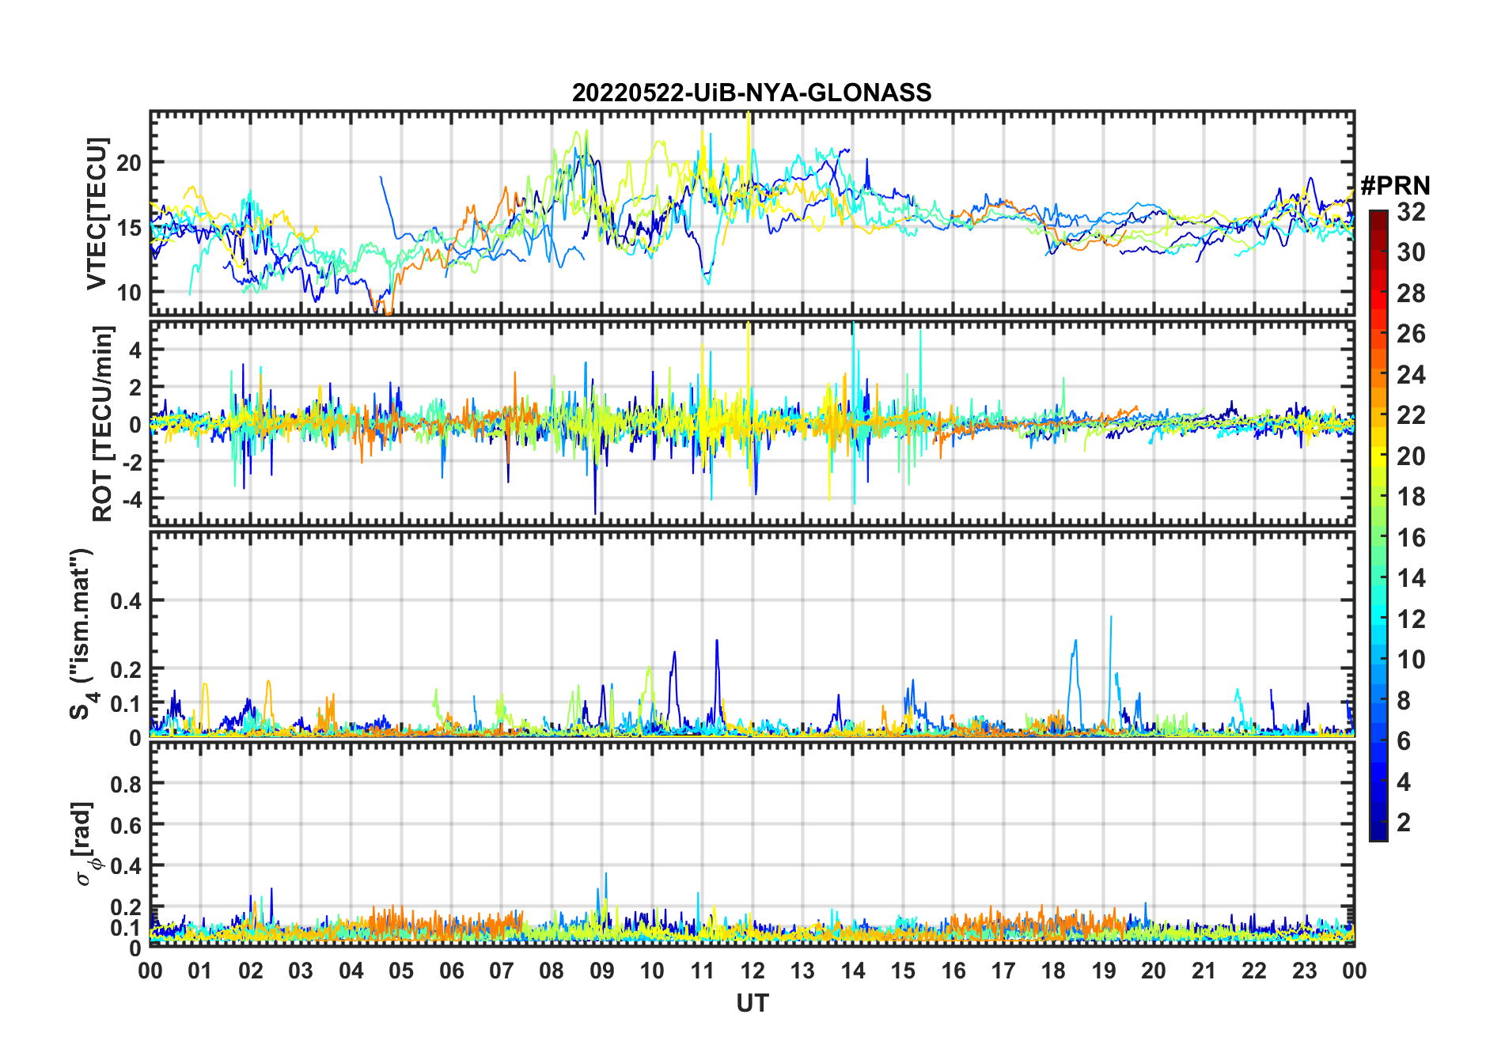Pick the 26 label on the PRN colorbar
Viewport: 1505px width, 1052px height.
tap(1411, 334)
